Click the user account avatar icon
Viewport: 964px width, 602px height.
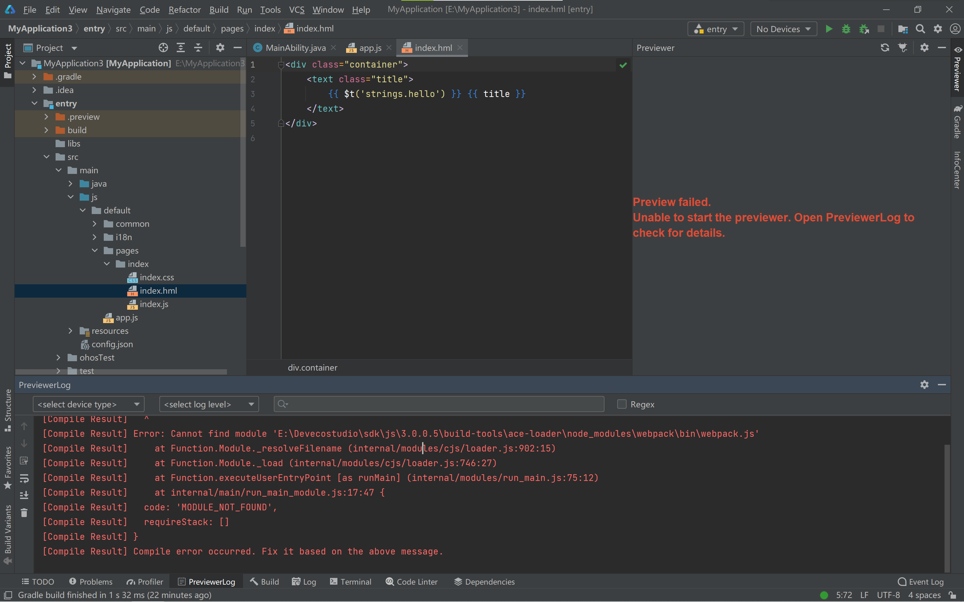click(x=955, y=29)
